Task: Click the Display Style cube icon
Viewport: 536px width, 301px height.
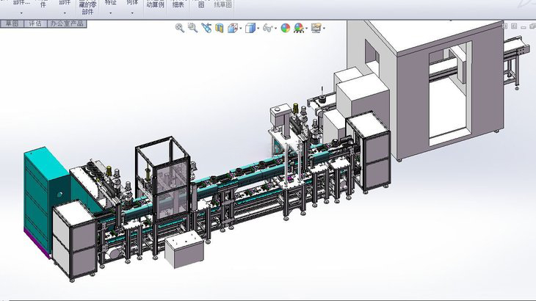Action: tap(250, 28)
